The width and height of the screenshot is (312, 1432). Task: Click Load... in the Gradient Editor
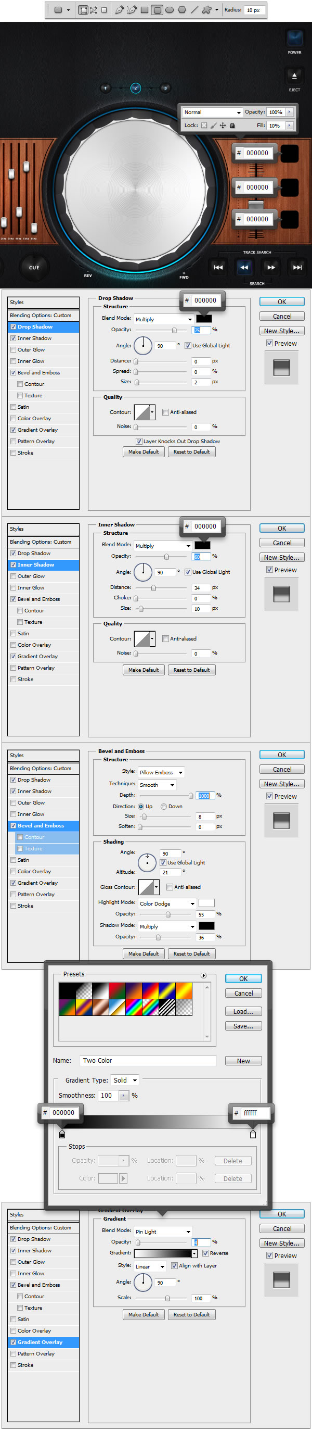tap(243, 1011)
